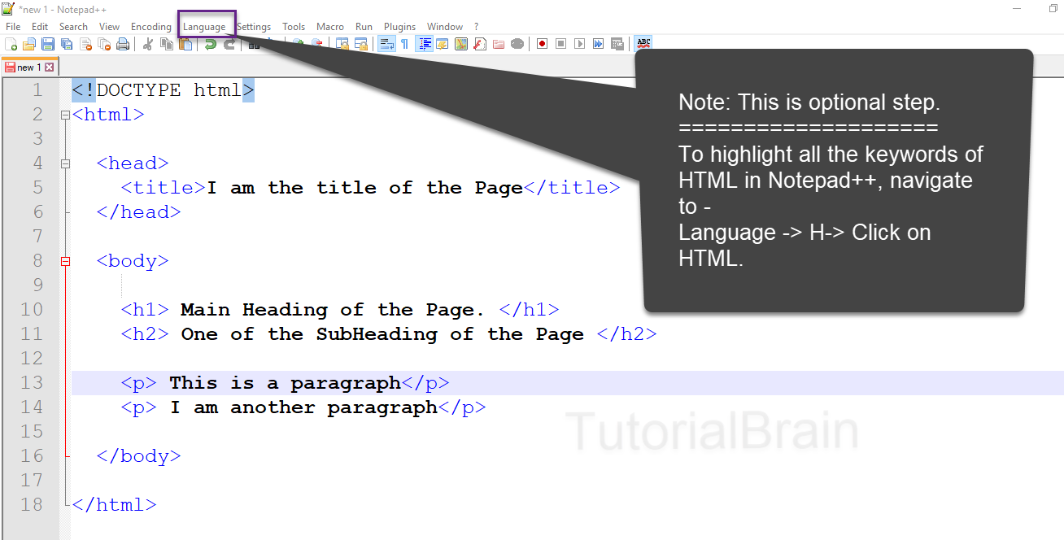1064x540 pixels.
Task: Toggle Show Indent Guide icon
Action: (x=423, y=44)
